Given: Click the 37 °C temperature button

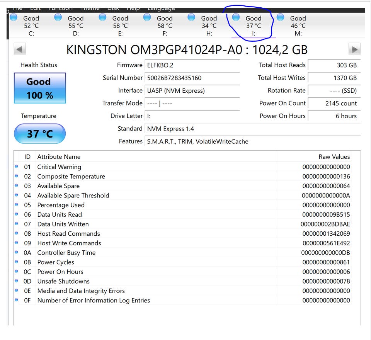Looking at the screenshot, I should pos(40,134).
